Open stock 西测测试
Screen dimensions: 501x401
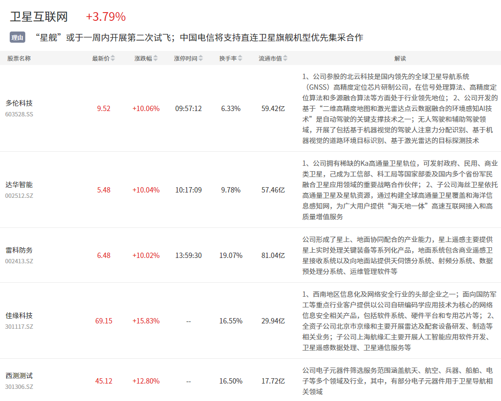(19, 376)
